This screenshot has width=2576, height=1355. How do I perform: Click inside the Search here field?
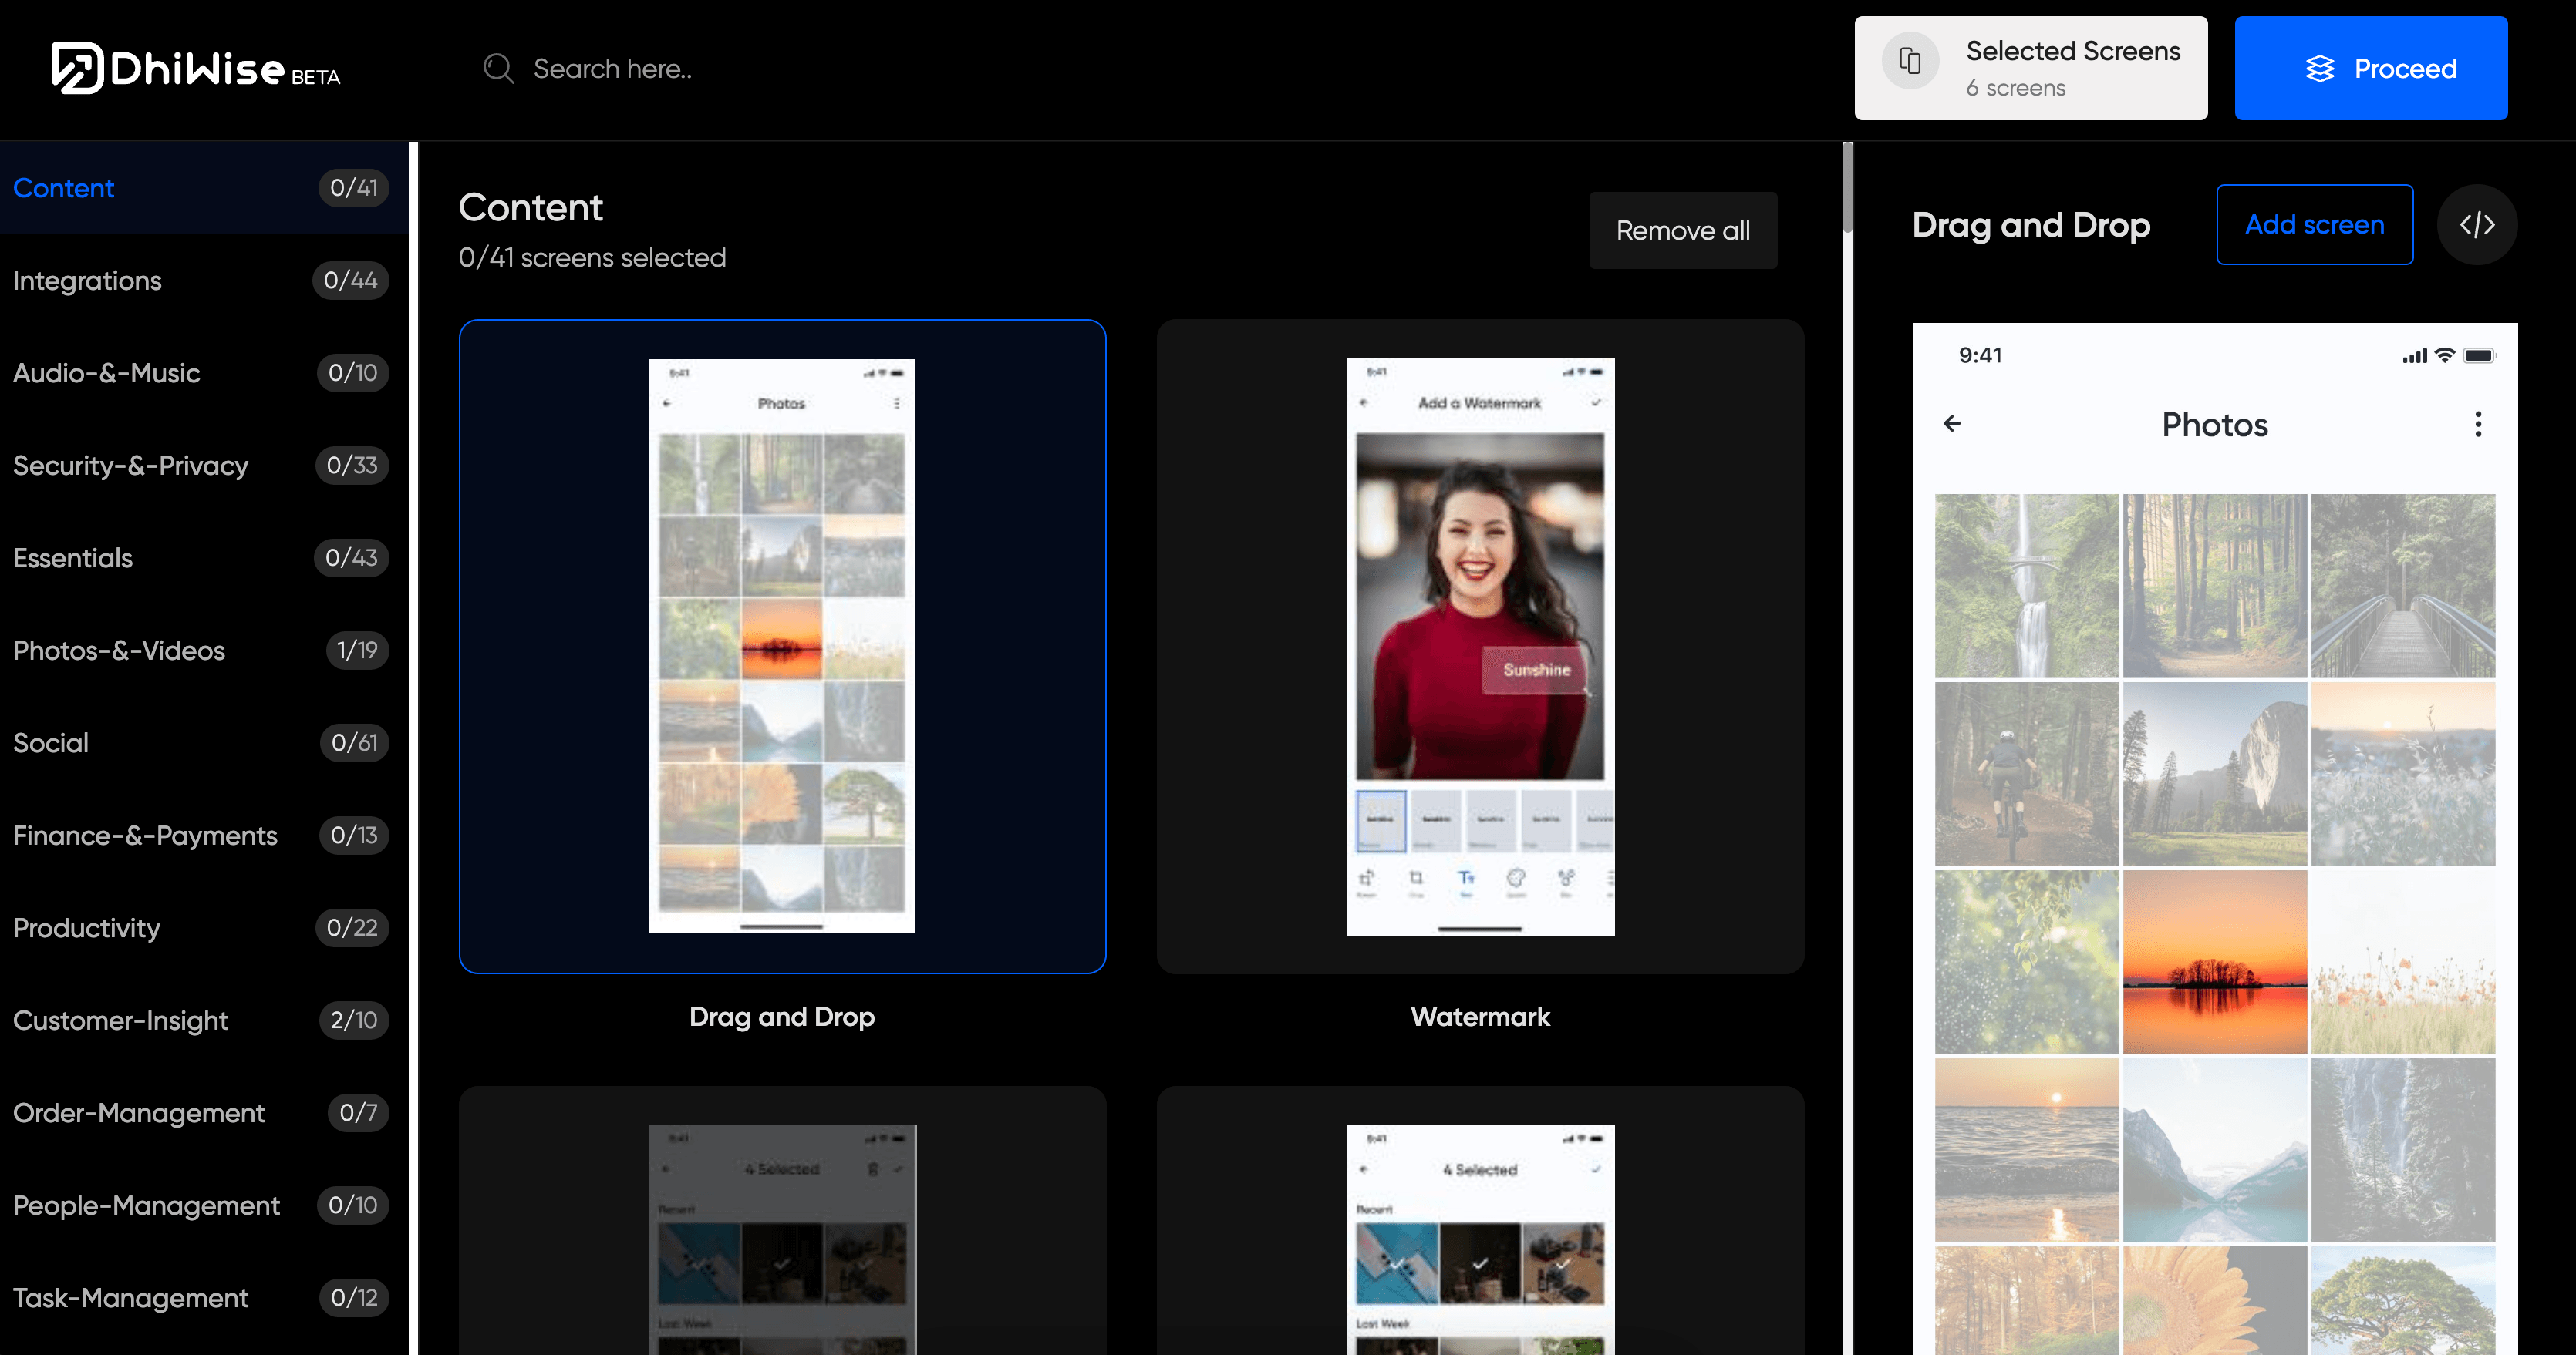(613, 68)
